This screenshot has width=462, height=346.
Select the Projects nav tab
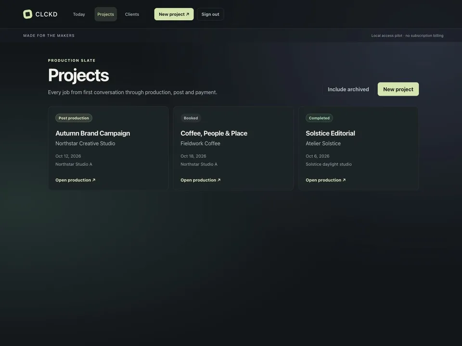coord(105,14)
